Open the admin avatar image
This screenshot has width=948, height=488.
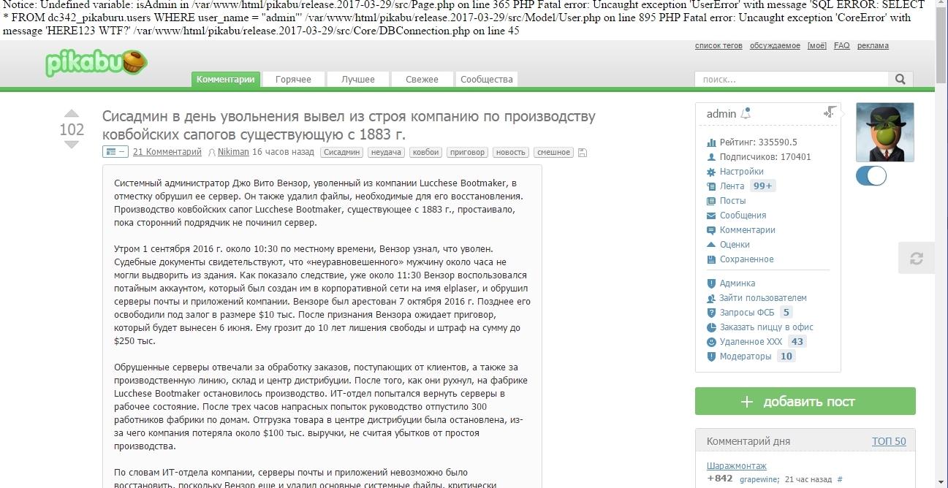[x=884, y=132]
